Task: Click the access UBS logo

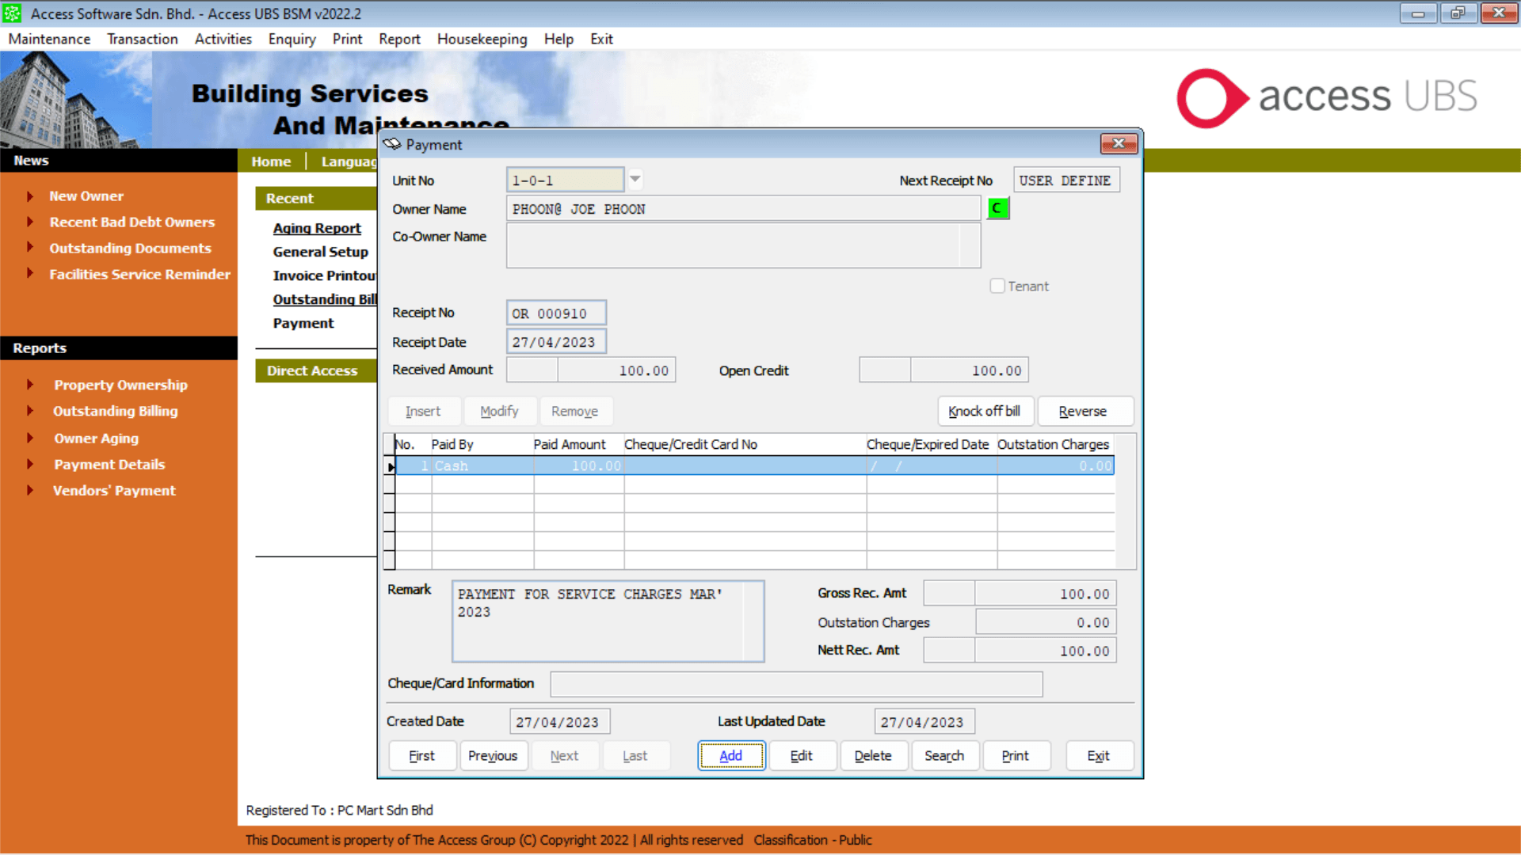Action: tap(1326, 97)
